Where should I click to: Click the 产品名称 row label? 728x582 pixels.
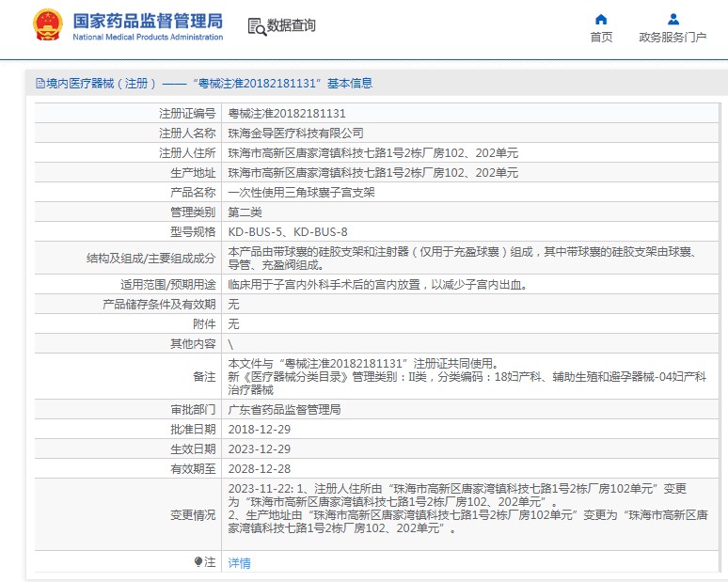[x=193, y=192]
